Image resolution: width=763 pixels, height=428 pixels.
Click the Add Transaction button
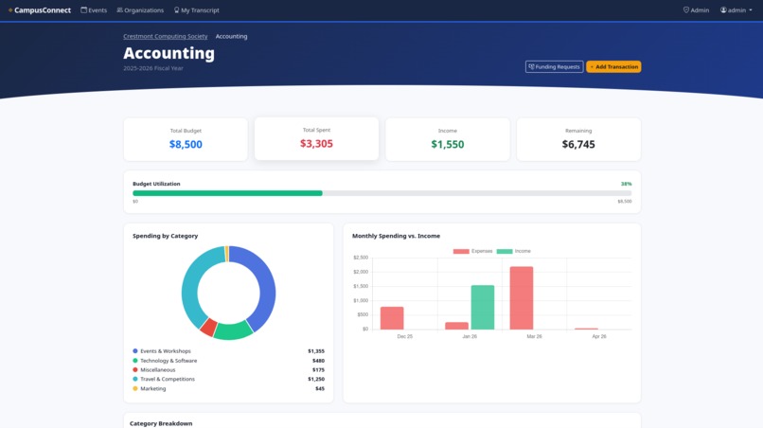point(613,66)
